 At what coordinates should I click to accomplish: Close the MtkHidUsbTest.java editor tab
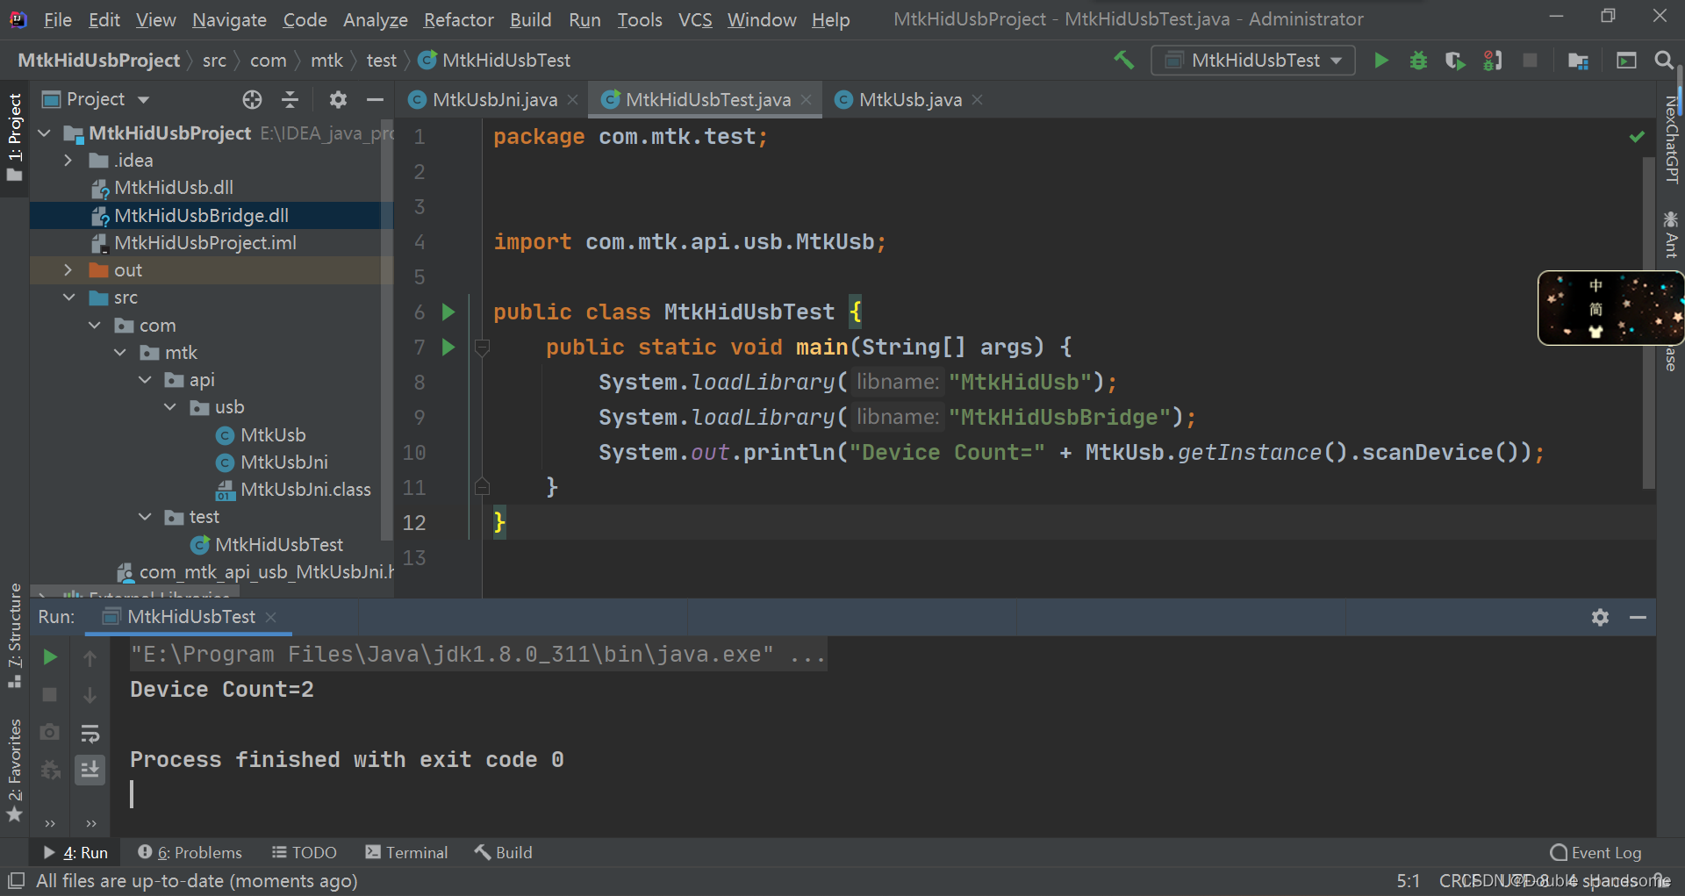tap(807, 100)
